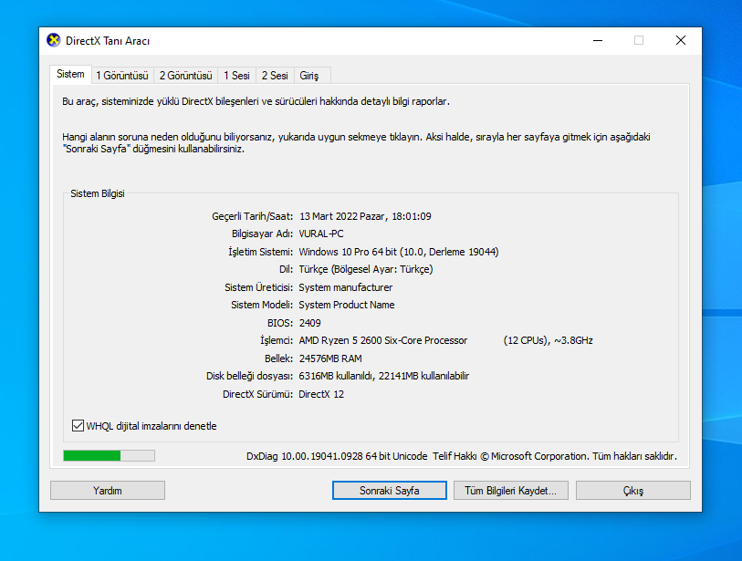Click BIOS value 2409
This screenshot has width=742, height=561.
[x=310, y=323]
